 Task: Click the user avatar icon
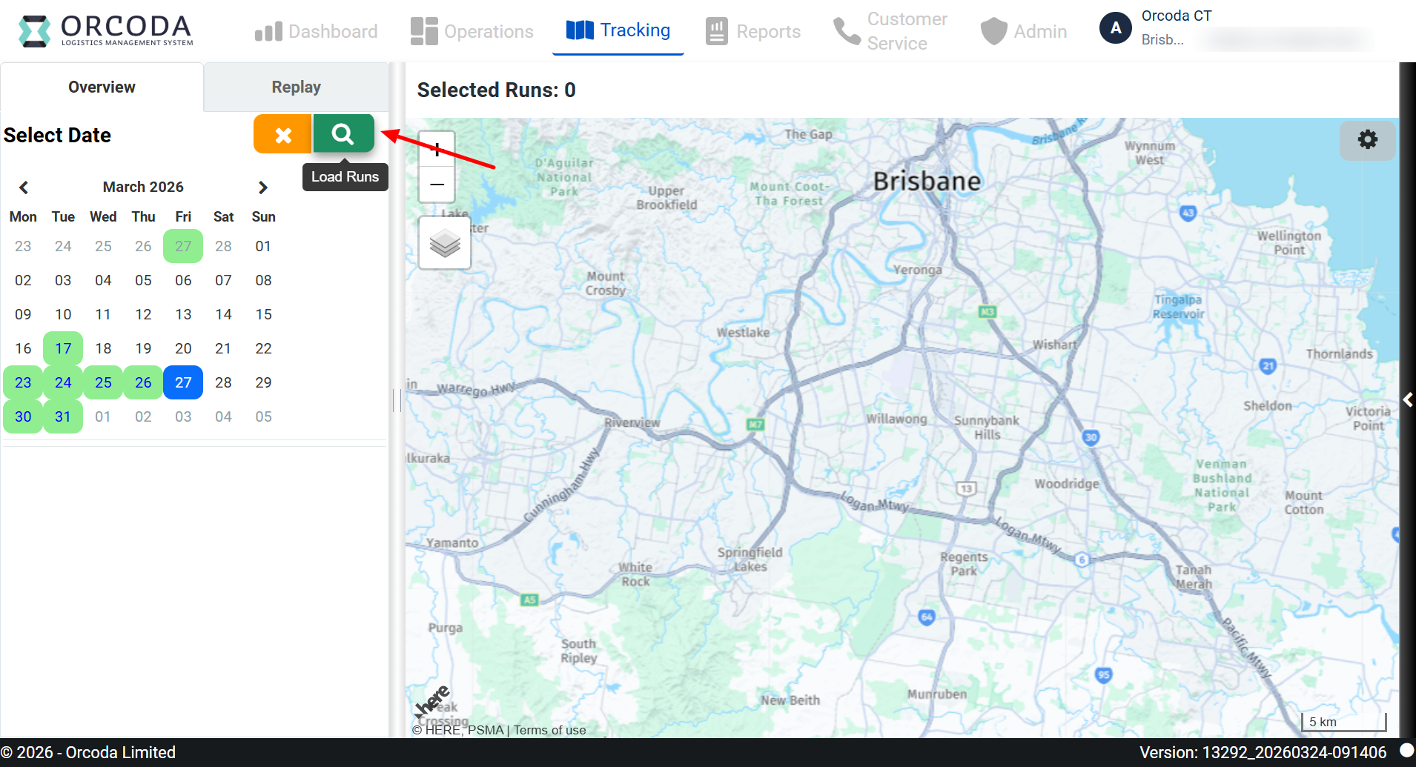[x=1115, y=28]
